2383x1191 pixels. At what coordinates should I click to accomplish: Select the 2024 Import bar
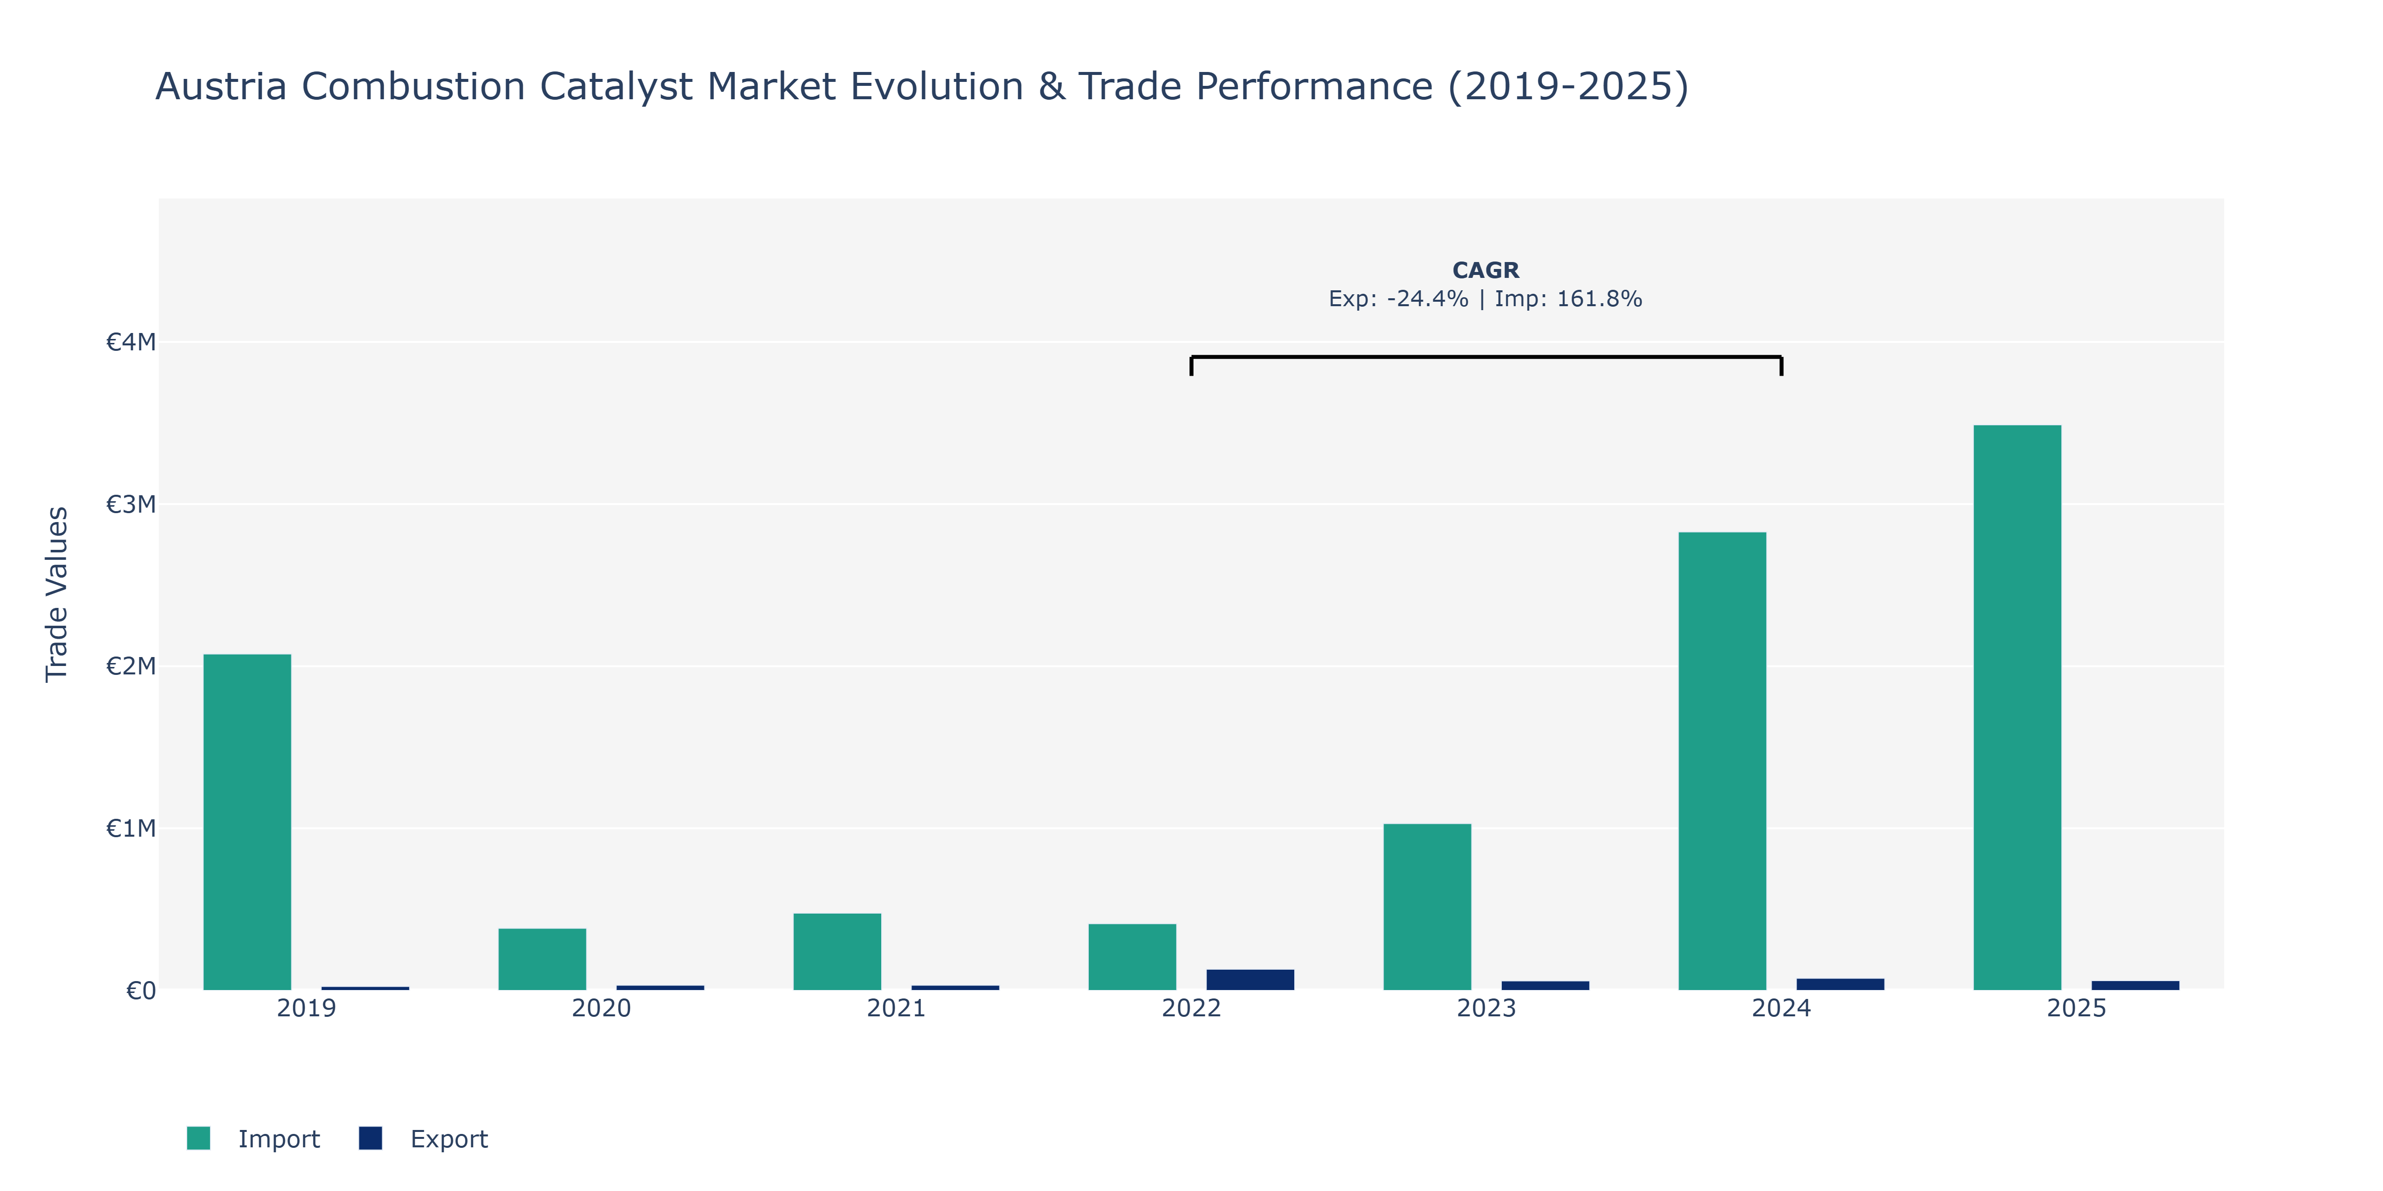pos(1723,761)
